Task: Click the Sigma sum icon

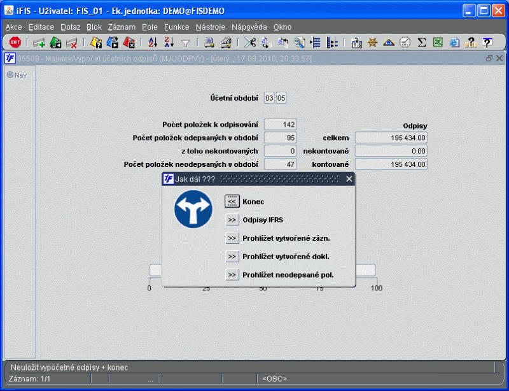Action: point(421,43)
